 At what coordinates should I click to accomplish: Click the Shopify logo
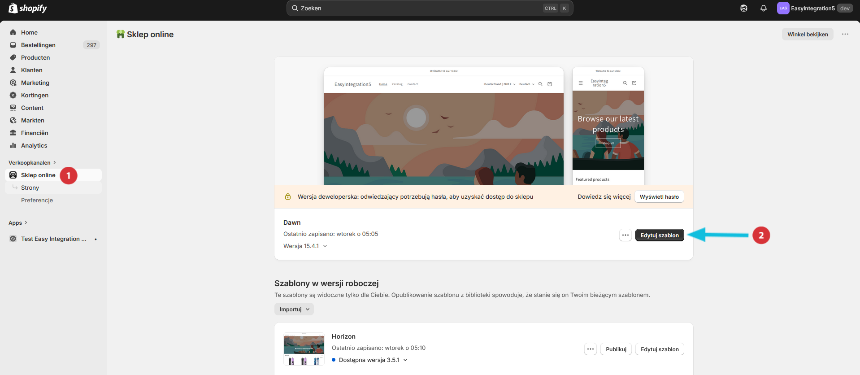click(x=28, y=8)
